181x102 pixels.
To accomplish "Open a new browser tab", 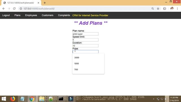I will 45,3.
